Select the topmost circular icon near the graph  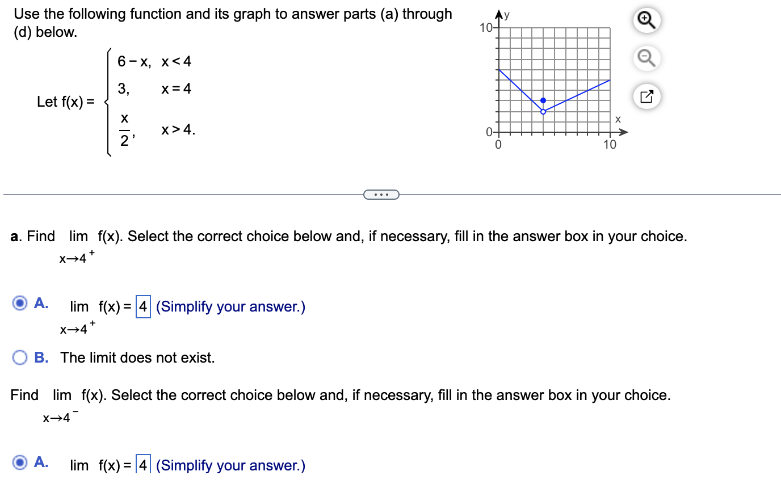(x=646, y=20)
